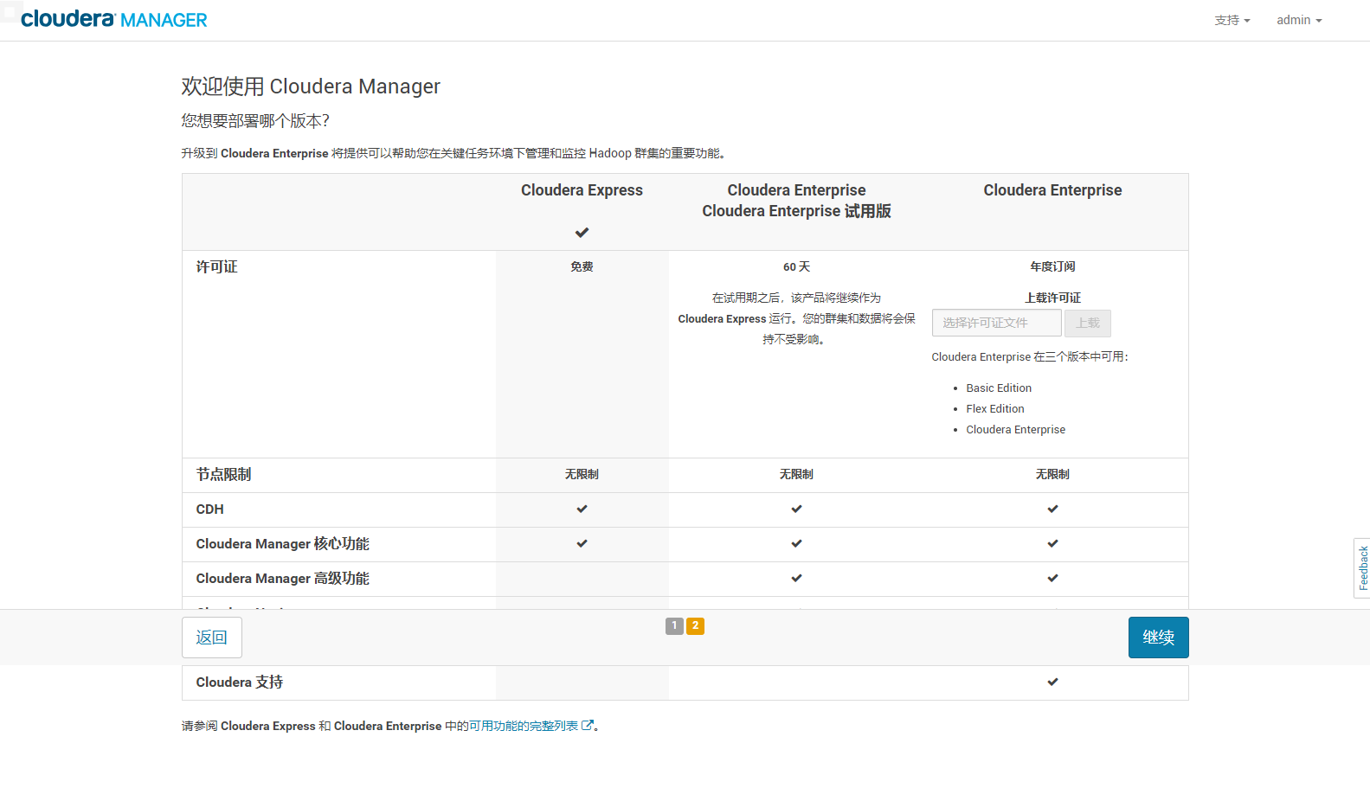Click the 60 天 trial license cell
Image resolution: width=1370 pixels, height=801 pixels.
click(796, 266)
